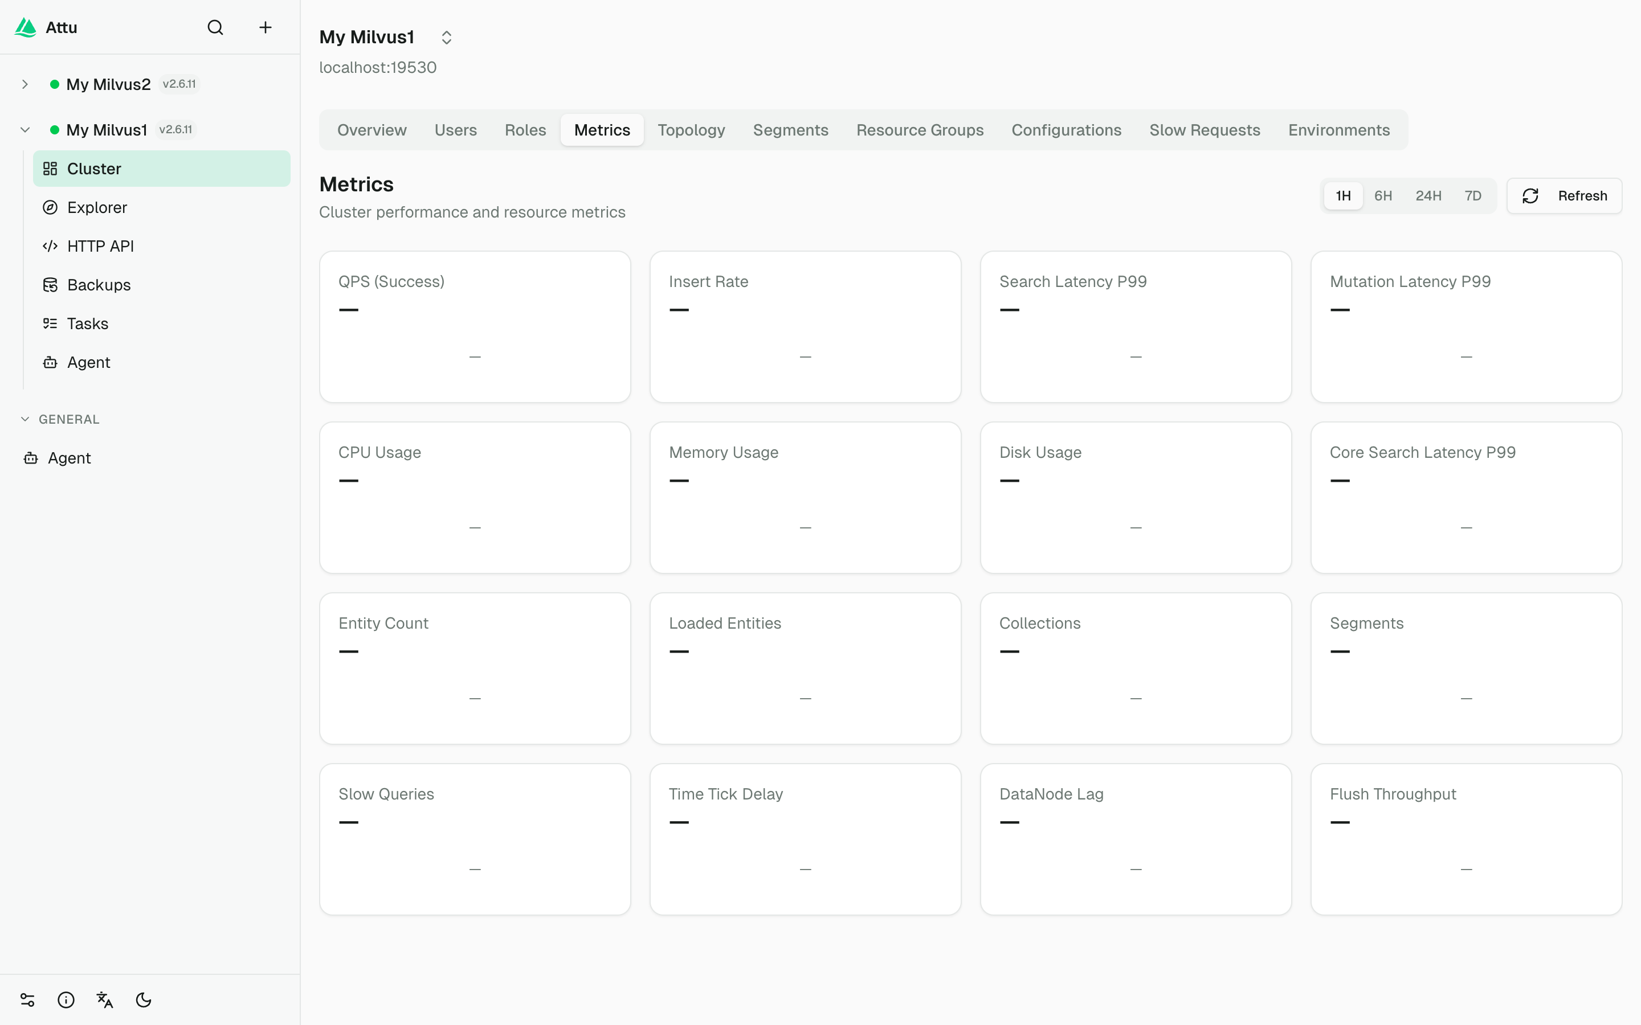Toggle dark mode with the moon icon

pyautogui.click(x=144, y=1000)
